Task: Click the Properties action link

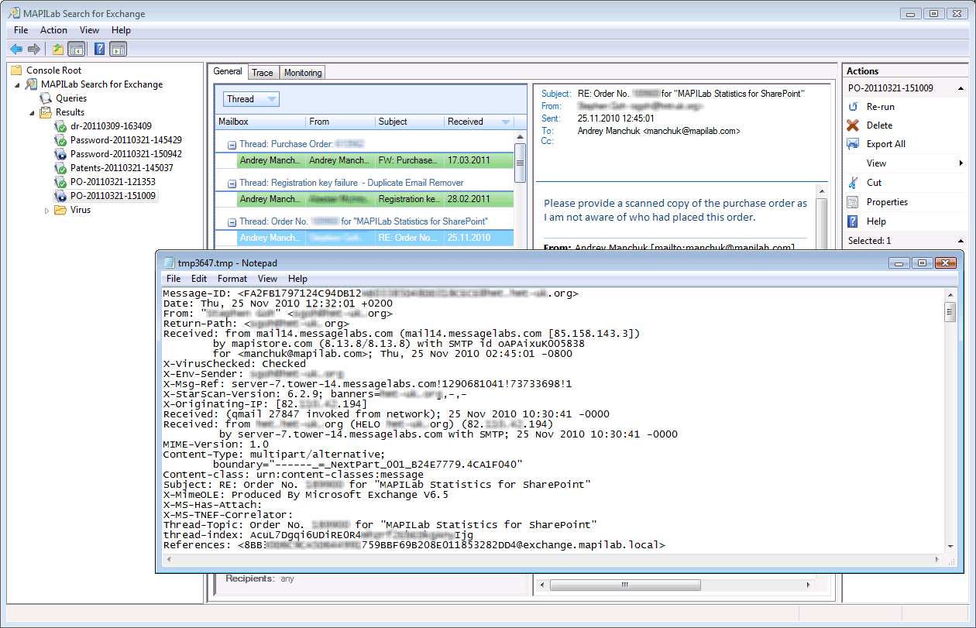Action: click(x=888, y=202)
